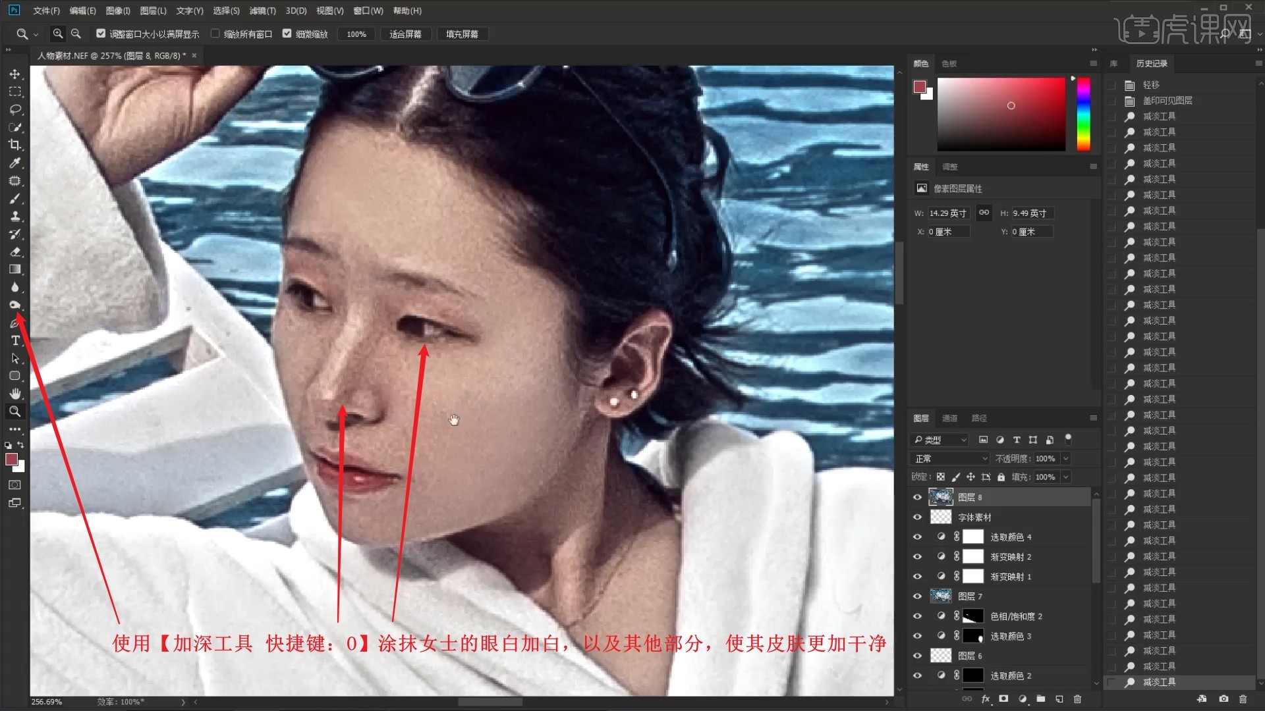1265x711 pixels.
Task: Click the zoom out magnifier icon
Action: (x=76, y=34)
